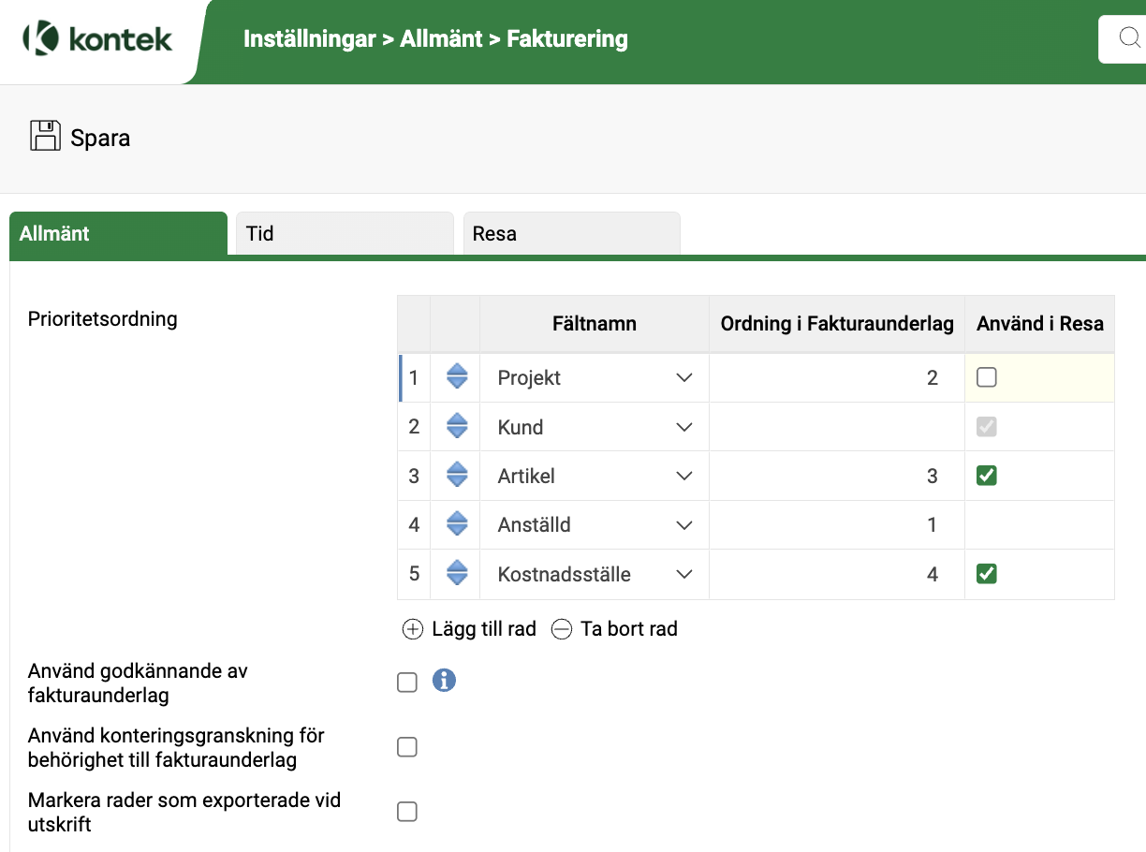
Task: Edit the order value 2 for Projekt
Action: point(837,377)
